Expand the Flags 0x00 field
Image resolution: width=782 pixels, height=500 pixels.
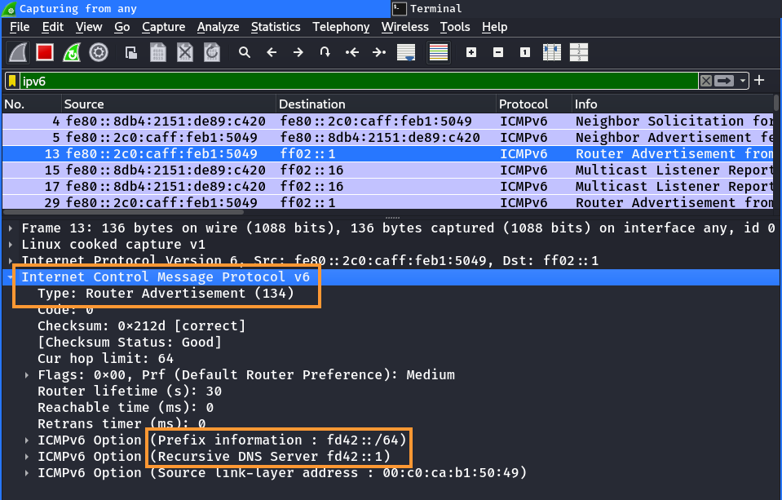27,375
